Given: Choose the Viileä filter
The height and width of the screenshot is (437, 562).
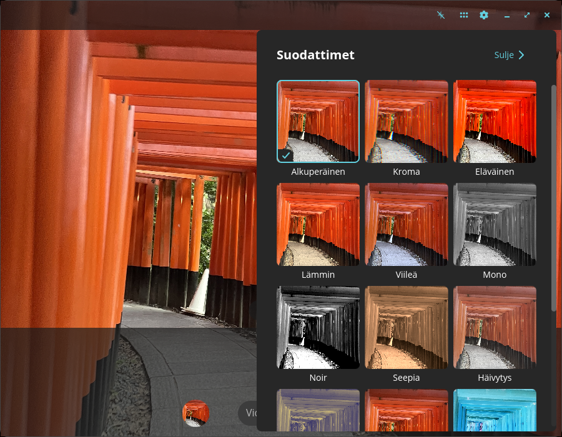Looking at the screenshot, I should point(406,225).
